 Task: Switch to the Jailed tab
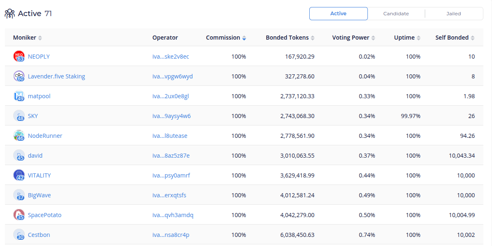(454, 14)
